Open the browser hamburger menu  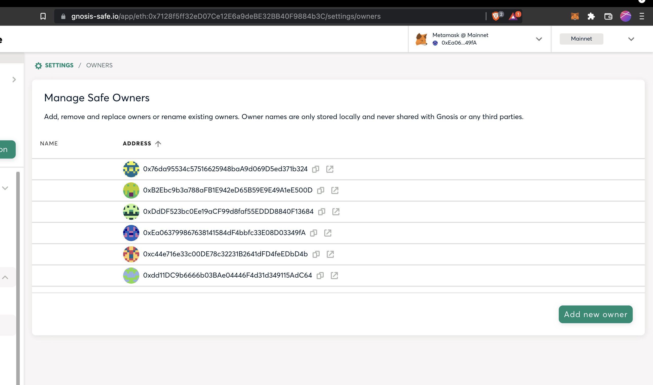point(642,16)
